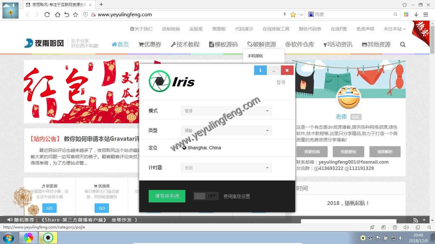Click 关于我们 top link
This screenshot has width=435, height=244.
point(141,29)
